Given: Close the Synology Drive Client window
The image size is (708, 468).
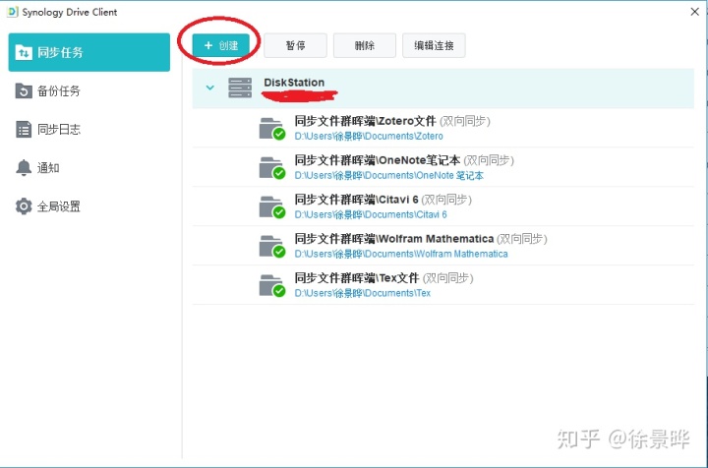Looking at the screenshot, I should click(x=695, y=12).
